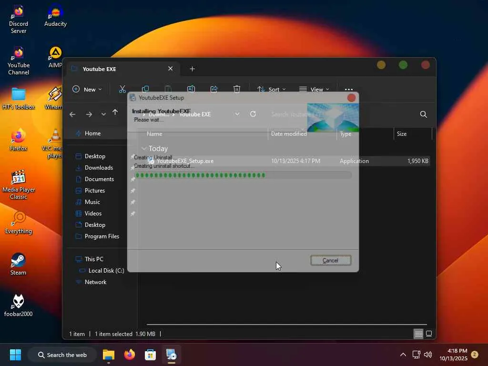Click the setup installer taskbar icon
The width and height of the screenshot is (488, 366).
tap(171, 355)
